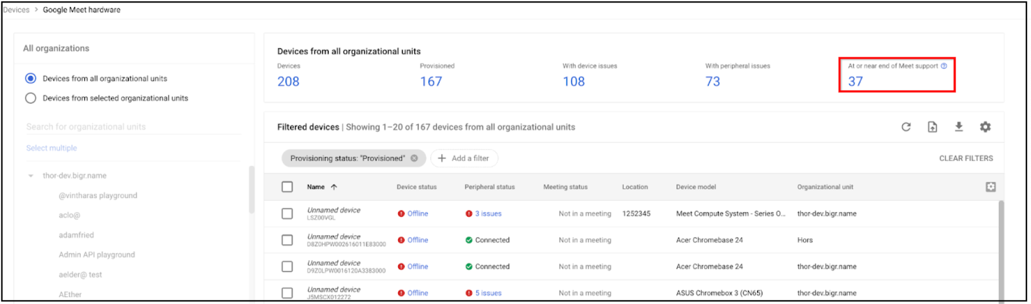Click the Device status column header
Screen dimensions: 1031x304
(416, 187)
